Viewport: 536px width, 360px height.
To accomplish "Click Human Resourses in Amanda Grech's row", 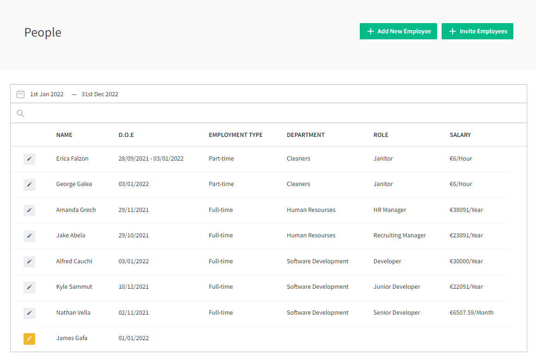I will coord(311,210).
